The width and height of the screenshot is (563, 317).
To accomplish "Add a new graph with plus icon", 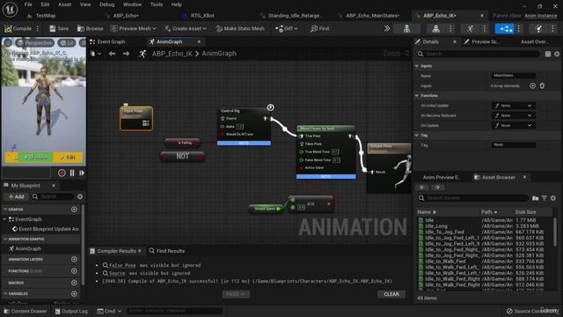I will click(74, 210).
